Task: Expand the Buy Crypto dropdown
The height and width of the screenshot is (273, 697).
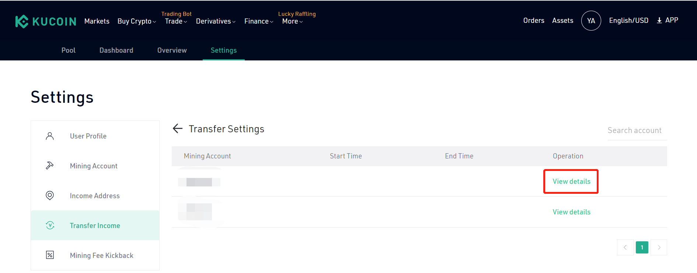Action: coord(137,21)
